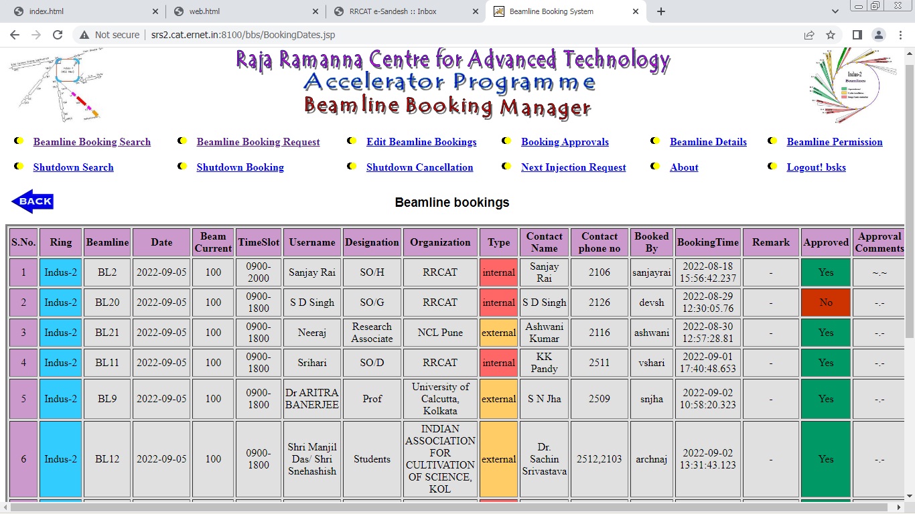Click the 'NCL Pune' organization cell
The height and width of the screenshot is (514, 915).
tap(440, 333)
